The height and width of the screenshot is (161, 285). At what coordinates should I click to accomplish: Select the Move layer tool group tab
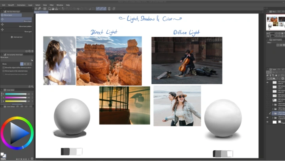(x=11, y=15)
